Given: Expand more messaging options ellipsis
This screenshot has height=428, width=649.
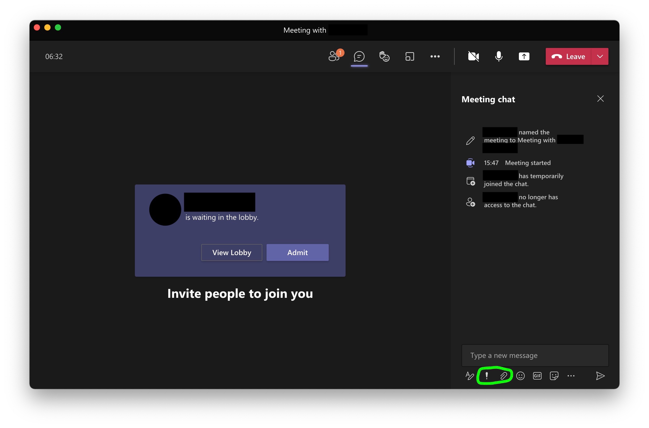Looking at the screenshot, I should (x=571, y=376).
